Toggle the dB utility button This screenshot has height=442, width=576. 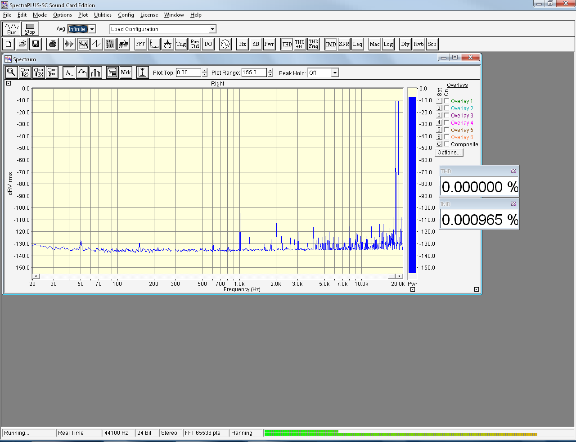click(256, 44)
